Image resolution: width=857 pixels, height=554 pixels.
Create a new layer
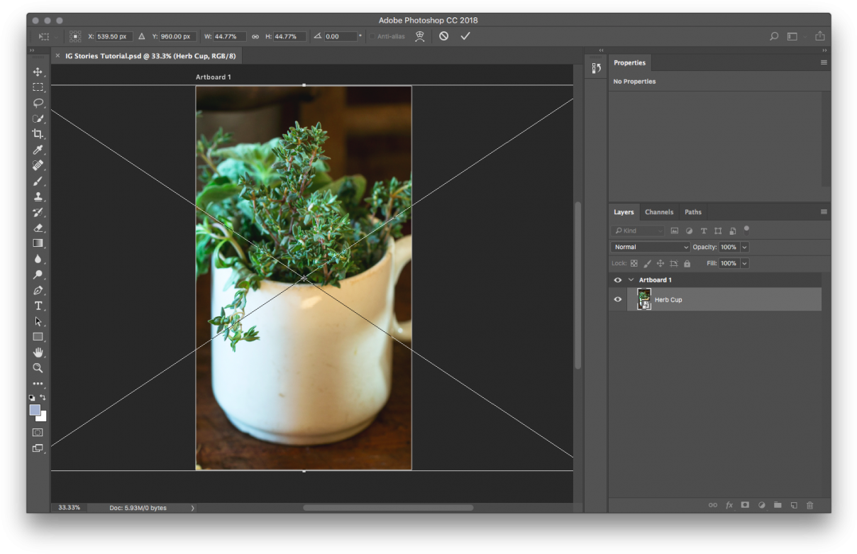[794, 505]
